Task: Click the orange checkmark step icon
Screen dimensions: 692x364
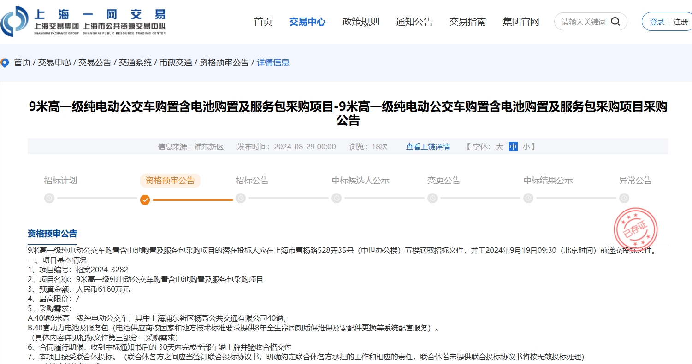Action: pyautogui.click(x=145, y=200)
